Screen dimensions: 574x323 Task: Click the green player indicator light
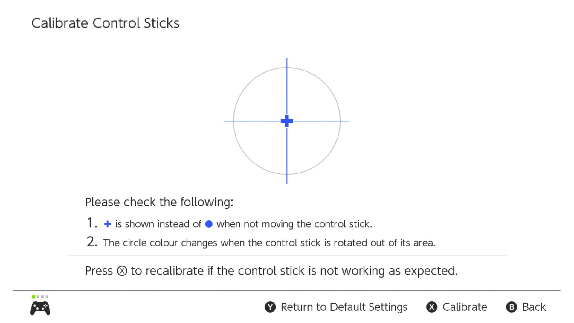point(33,297)
